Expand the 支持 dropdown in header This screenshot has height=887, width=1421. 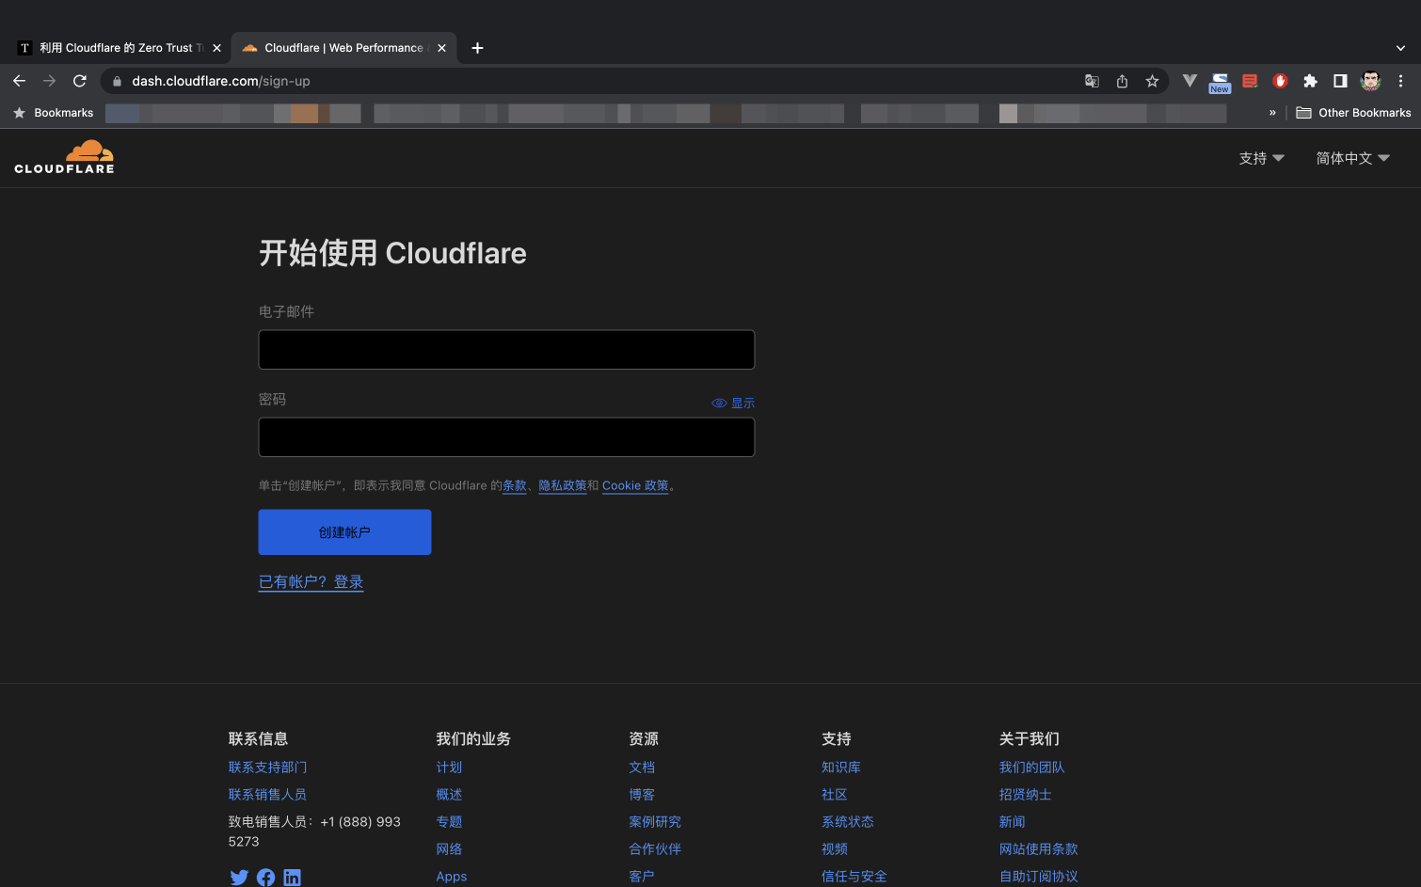click(x=1261, y=158)
